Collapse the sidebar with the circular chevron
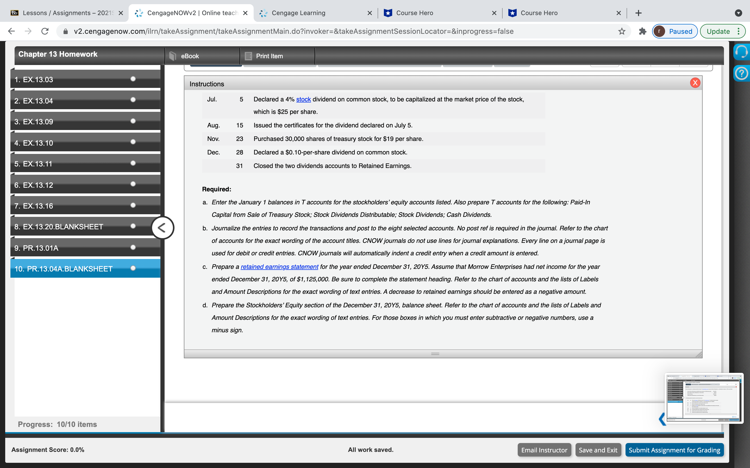This screenshot has height=468, width=750. pyautogui.click(x=162, y=228)
